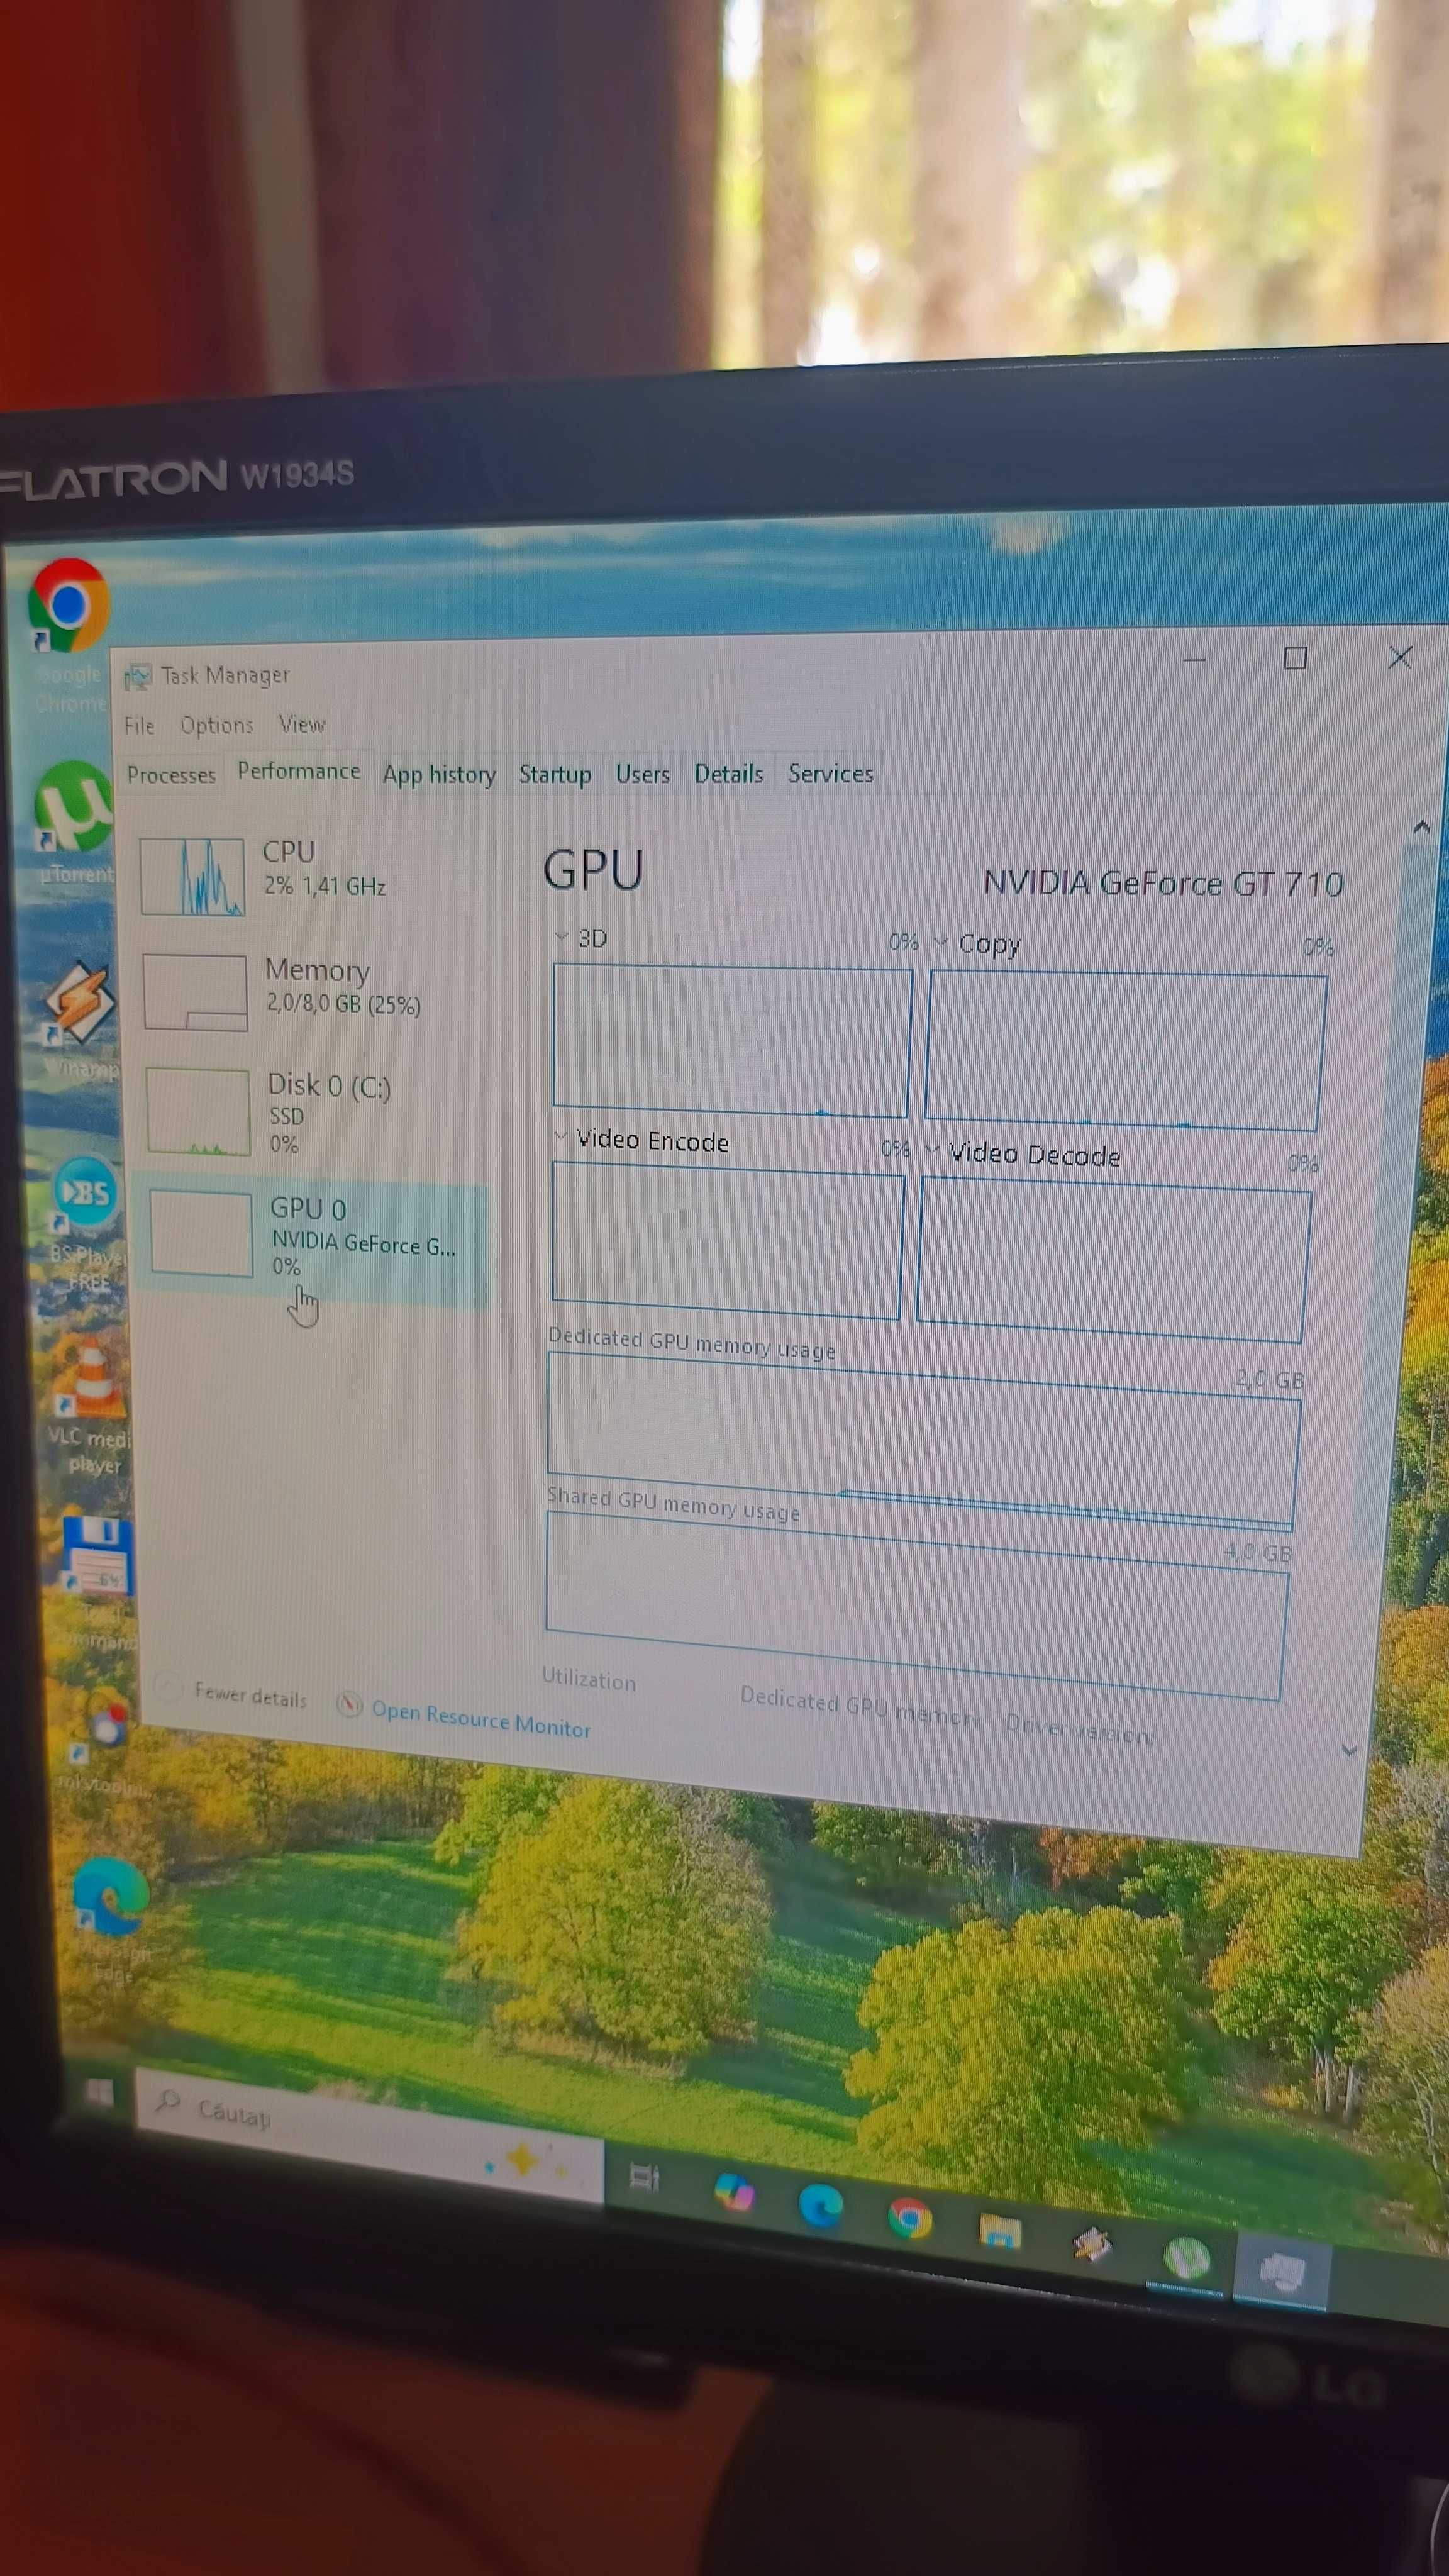This screenshot has width=1449, height=2576.
Task: Open the File menu
Action: coord(139,725)
